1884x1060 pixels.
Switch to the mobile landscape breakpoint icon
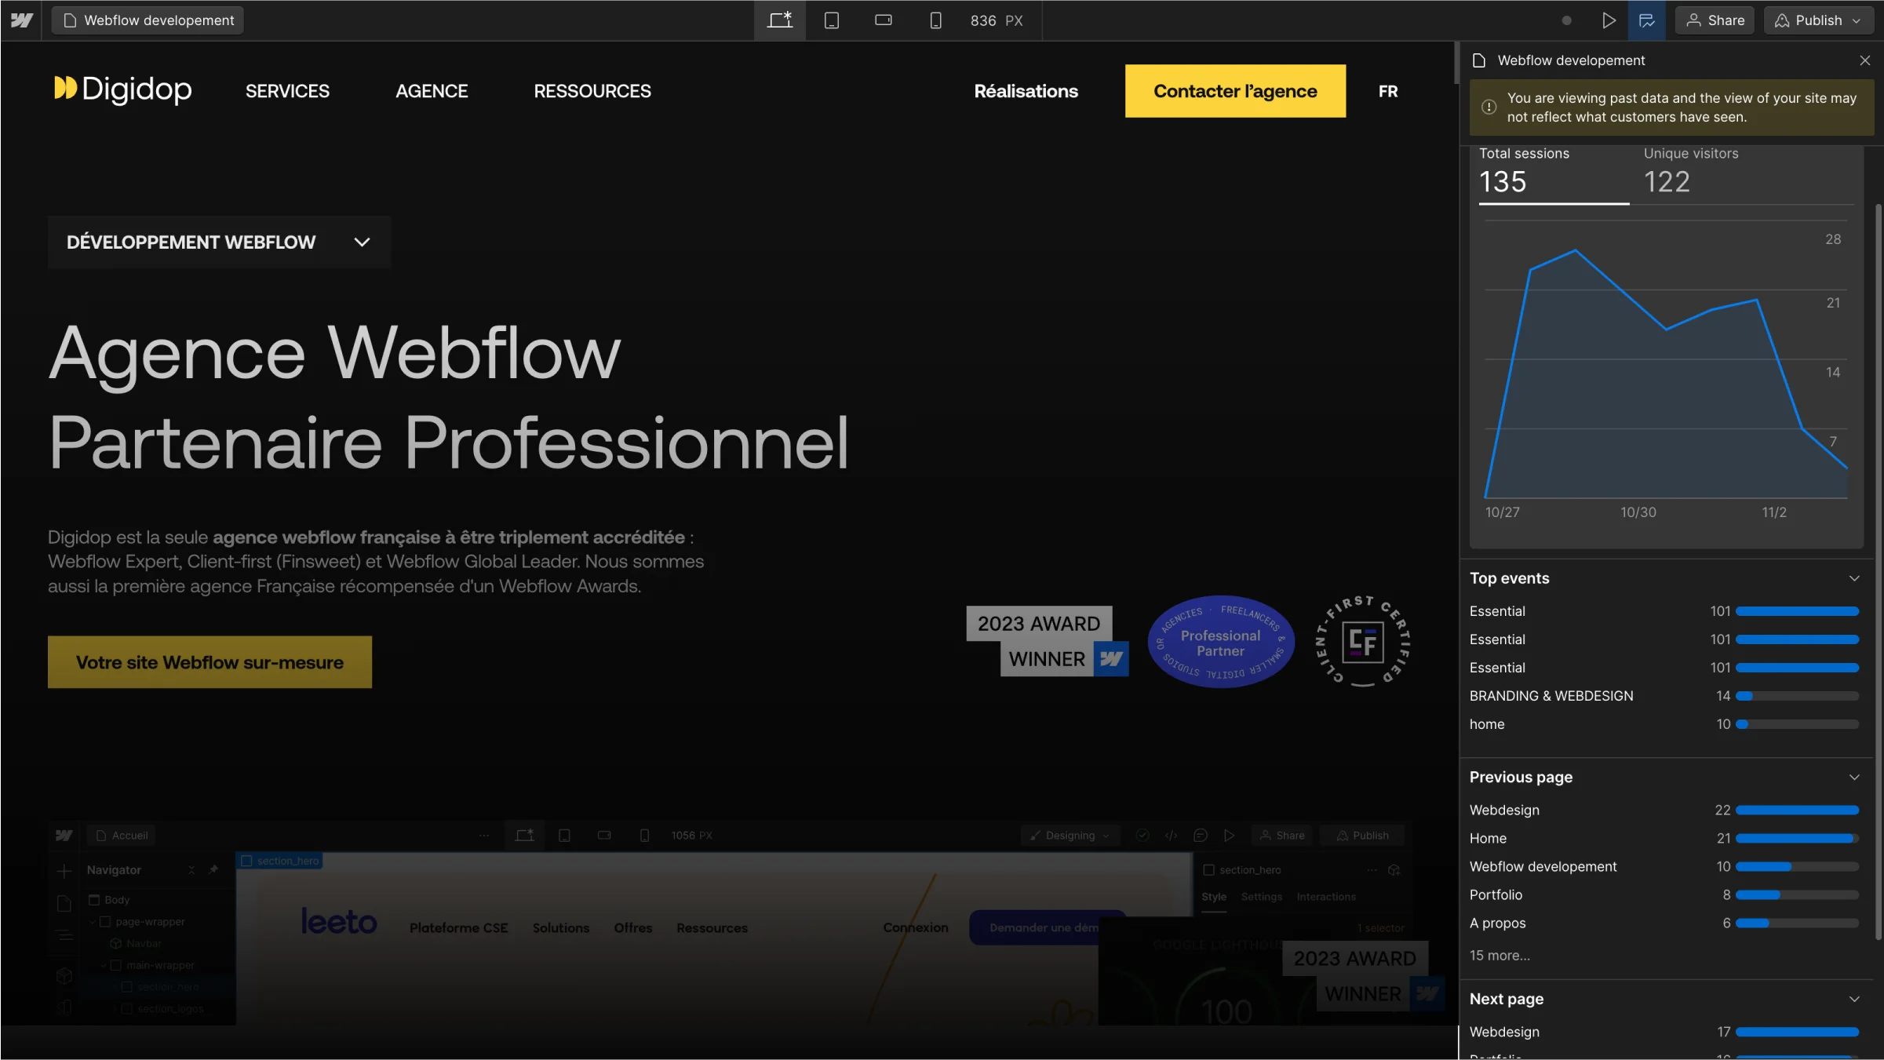click(x=884, y=20)
